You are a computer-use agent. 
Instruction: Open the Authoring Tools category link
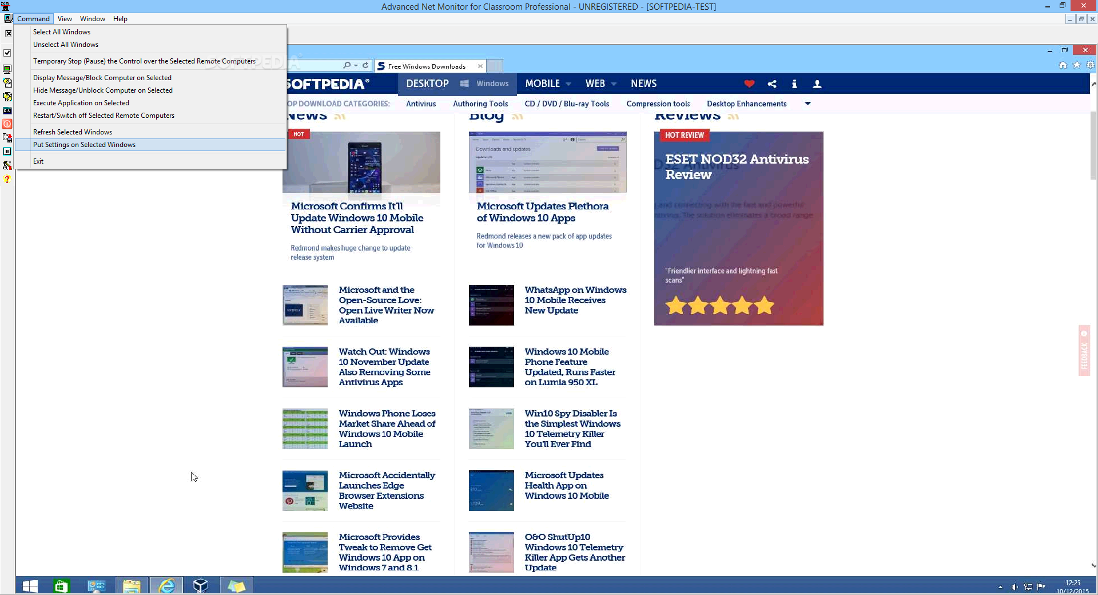point(480,104)
